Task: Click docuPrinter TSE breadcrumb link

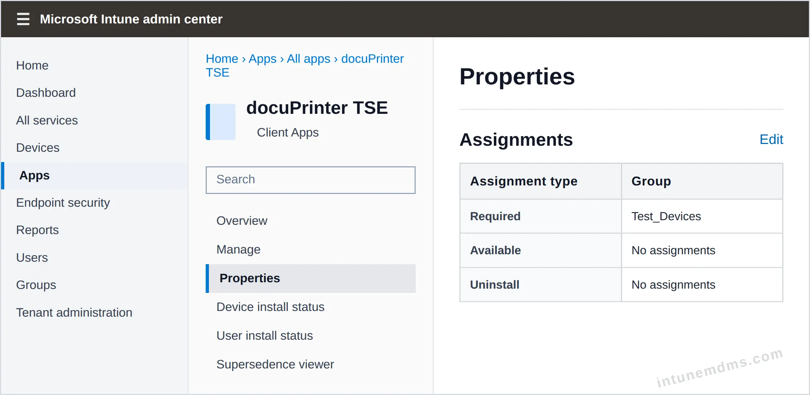Action: (x=373, y=59)
